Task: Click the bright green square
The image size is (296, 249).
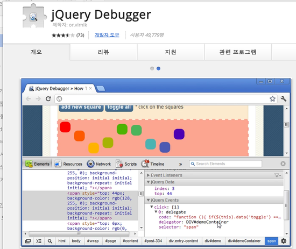Action: 122,129
